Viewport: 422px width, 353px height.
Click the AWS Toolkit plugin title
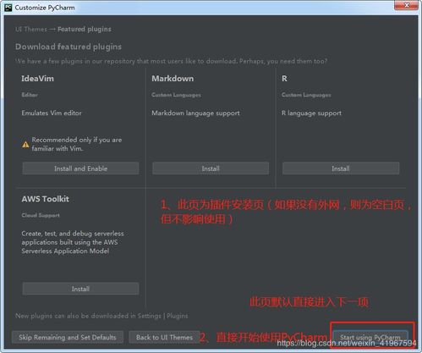click(x=46, y=199)
